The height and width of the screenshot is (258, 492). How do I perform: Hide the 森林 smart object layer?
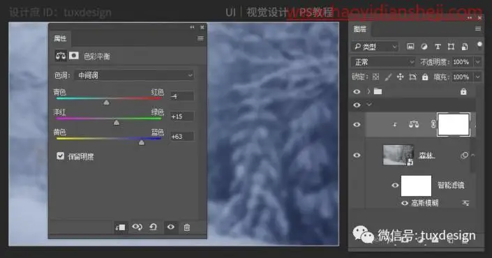tap(357, 155)
